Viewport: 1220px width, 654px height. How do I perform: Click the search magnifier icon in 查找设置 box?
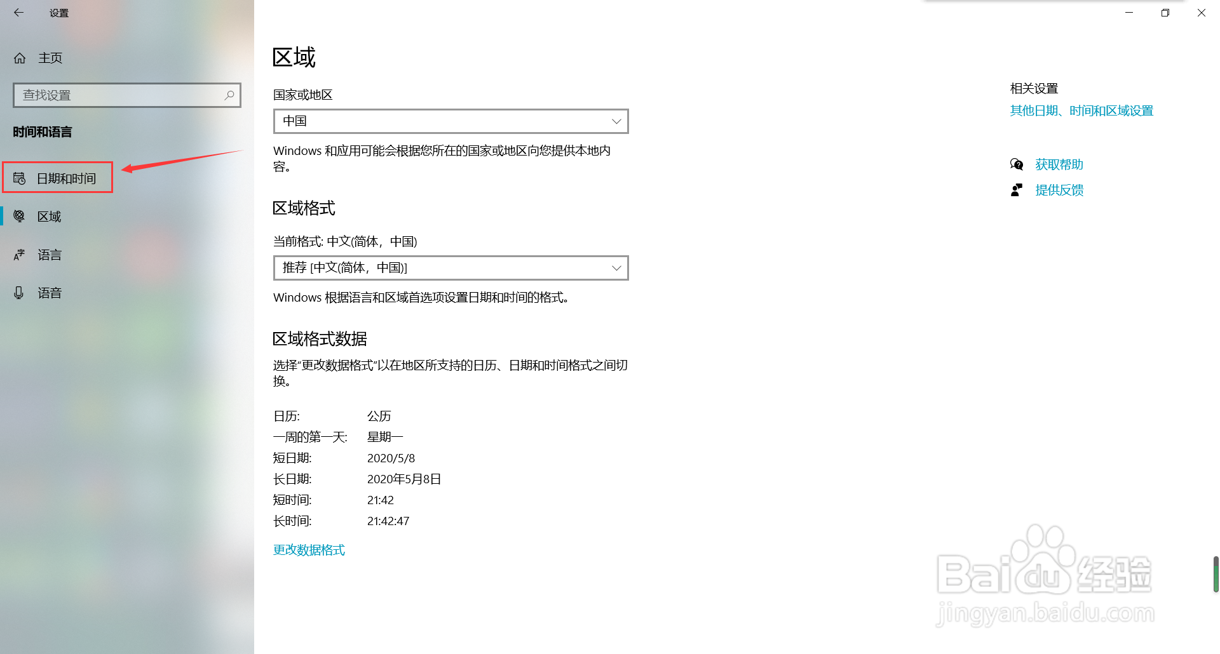(x=229, y=95)
